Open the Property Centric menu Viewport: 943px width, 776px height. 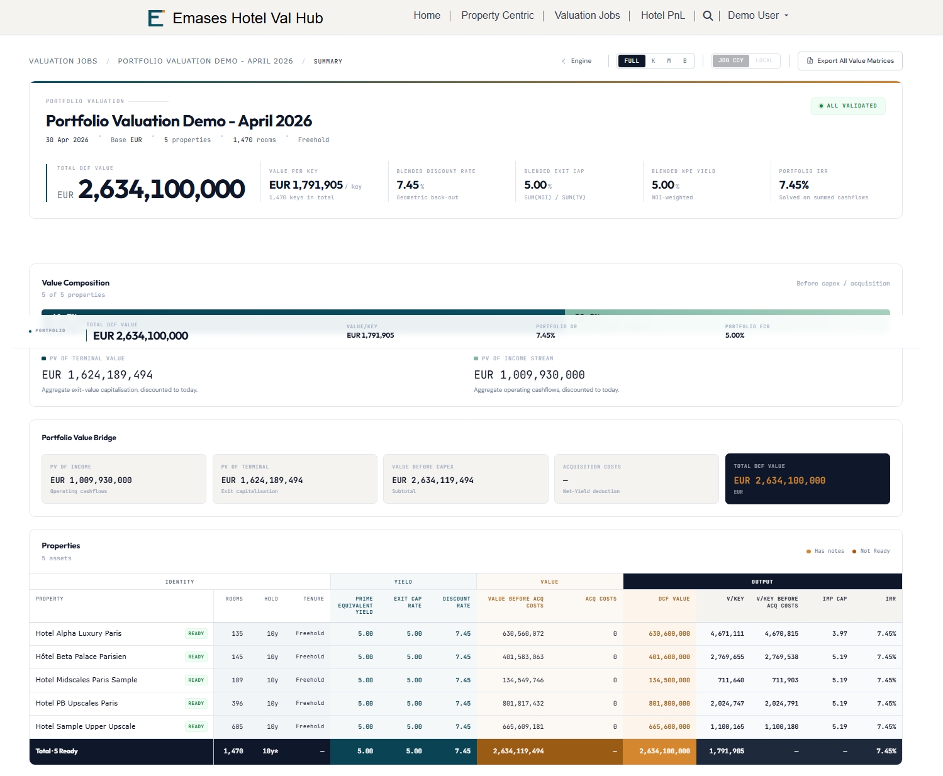[498, 16]
